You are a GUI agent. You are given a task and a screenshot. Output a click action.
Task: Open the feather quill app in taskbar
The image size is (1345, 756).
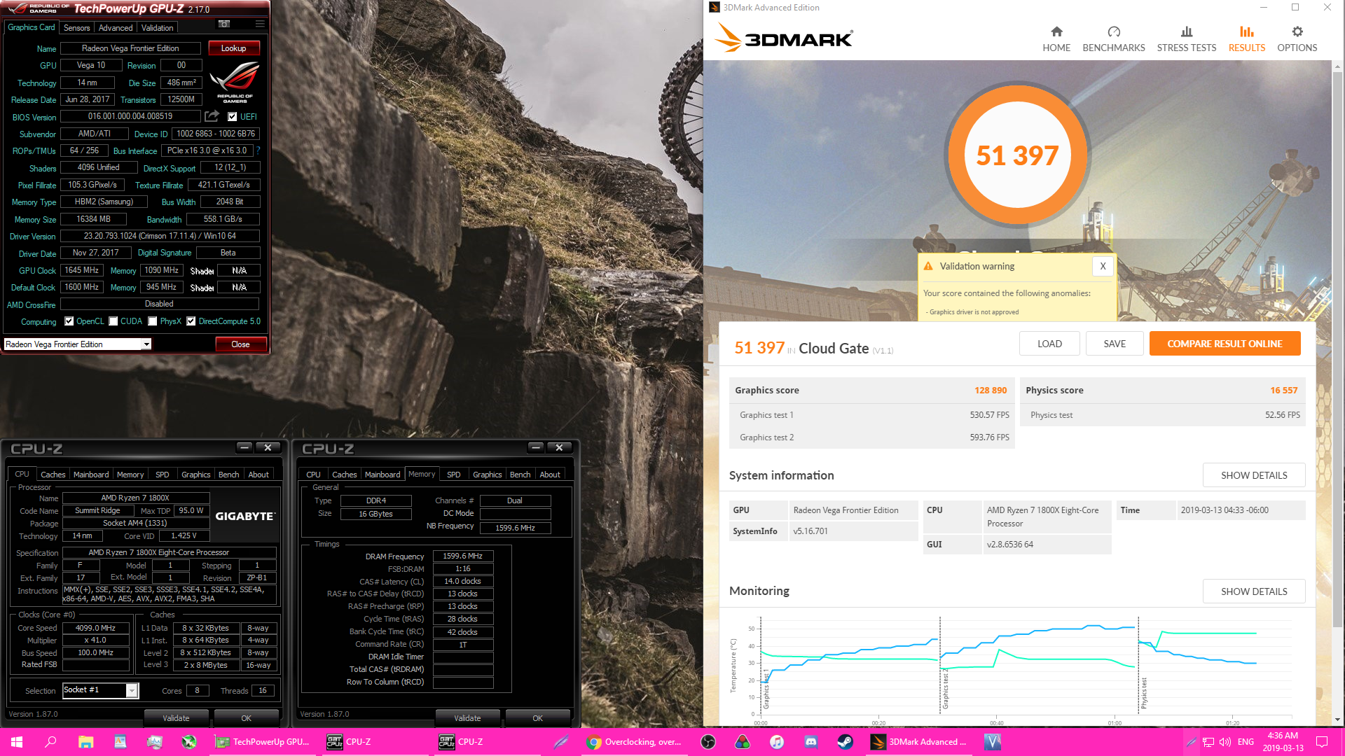(x=560, y=742)
